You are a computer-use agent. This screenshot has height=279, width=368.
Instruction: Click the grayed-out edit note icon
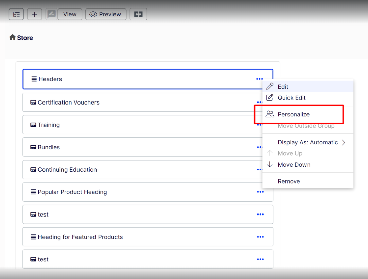click(51, 14)
